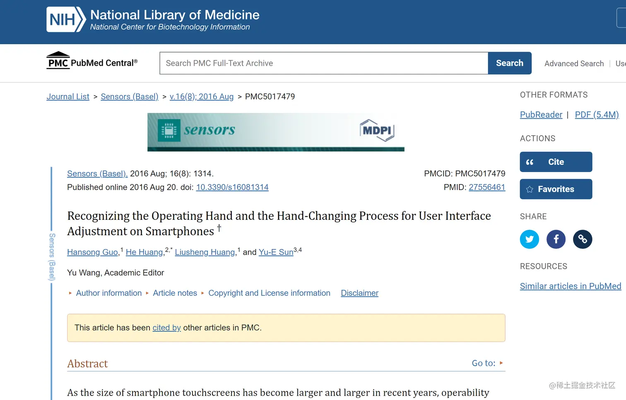
Task: Go to Journal List breadcrumb
Action: point(68,96)
